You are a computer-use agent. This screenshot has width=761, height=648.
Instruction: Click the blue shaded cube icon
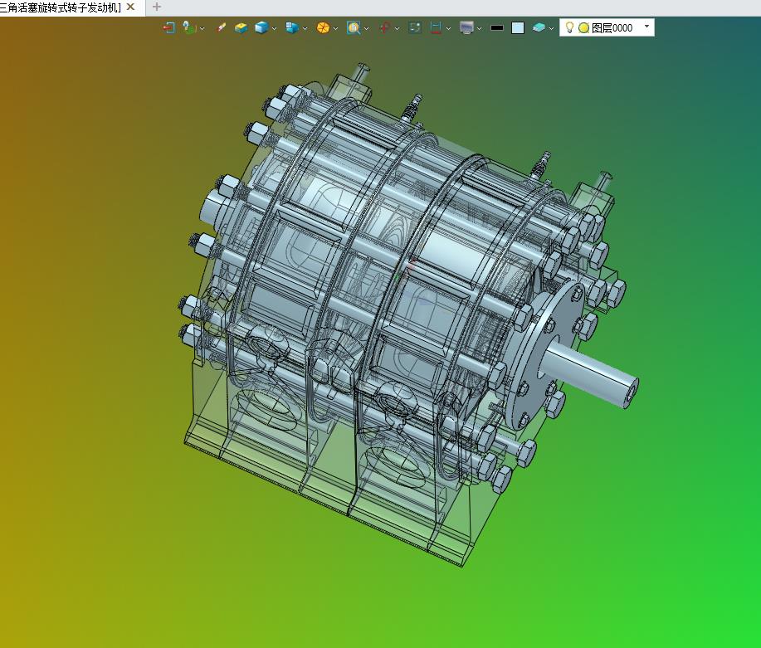pos(261,27)
